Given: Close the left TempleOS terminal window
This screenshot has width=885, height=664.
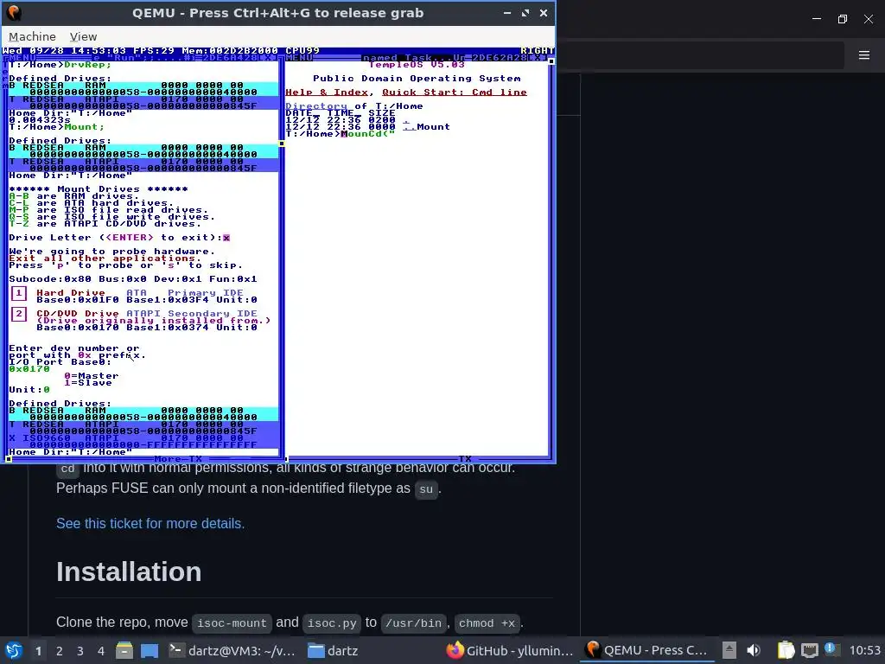Looking at the screenshot, I should (269, 58).
